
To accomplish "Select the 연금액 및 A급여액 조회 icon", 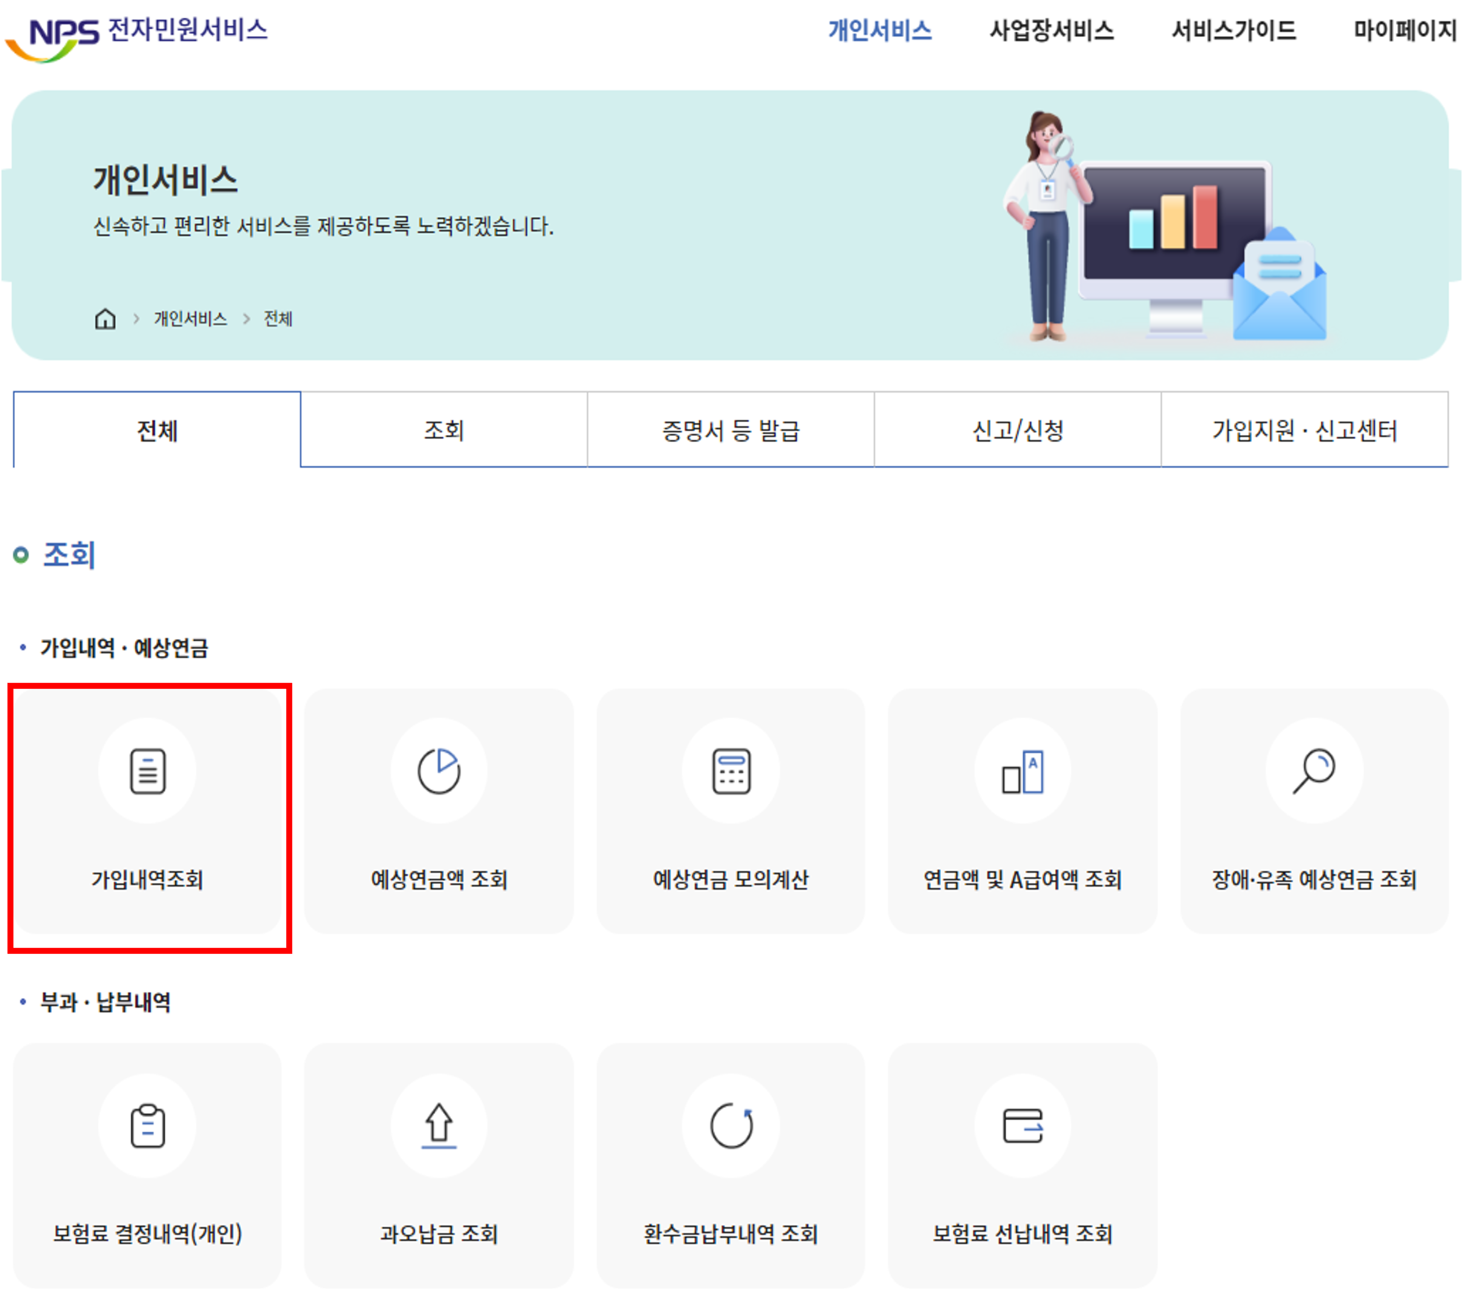I will click(x=1022, y=771).
